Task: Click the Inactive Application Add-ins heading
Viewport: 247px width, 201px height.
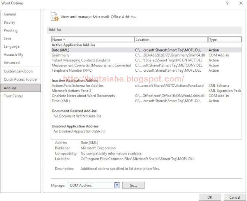Action: coord(75,81)
